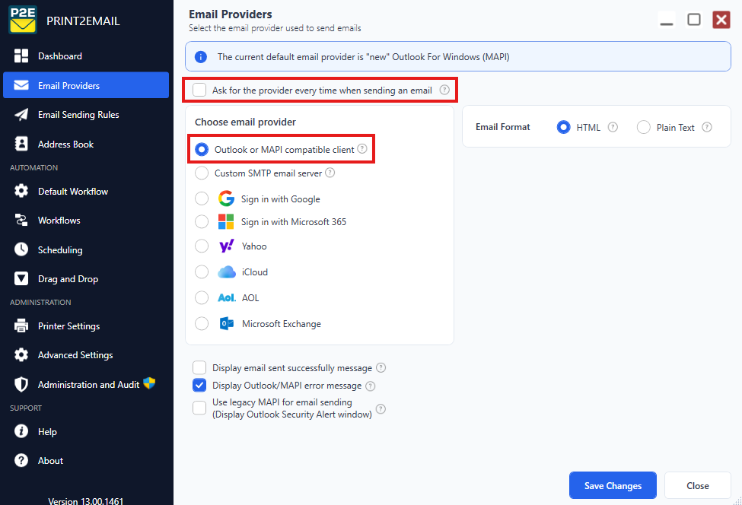Screen dimensions: 742x505
Task: Uncheck Display Outlook/MAPI error message
Action: [199, 386]
